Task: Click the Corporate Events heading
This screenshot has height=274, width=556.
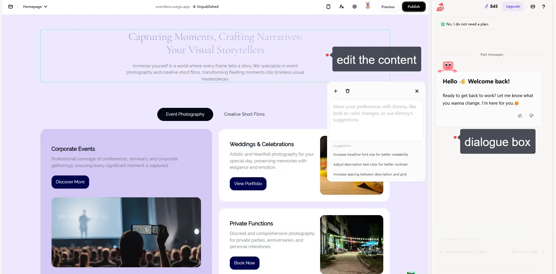Action: pos(73,149)
